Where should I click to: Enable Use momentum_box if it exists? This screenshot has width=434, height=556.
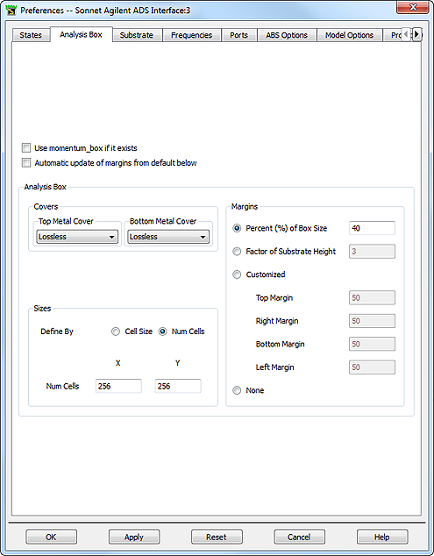[x=26, y=147]
